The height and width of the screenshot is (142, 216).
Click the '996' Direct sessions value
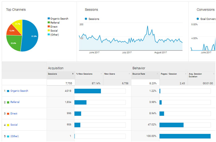click(x=69, y=113)
